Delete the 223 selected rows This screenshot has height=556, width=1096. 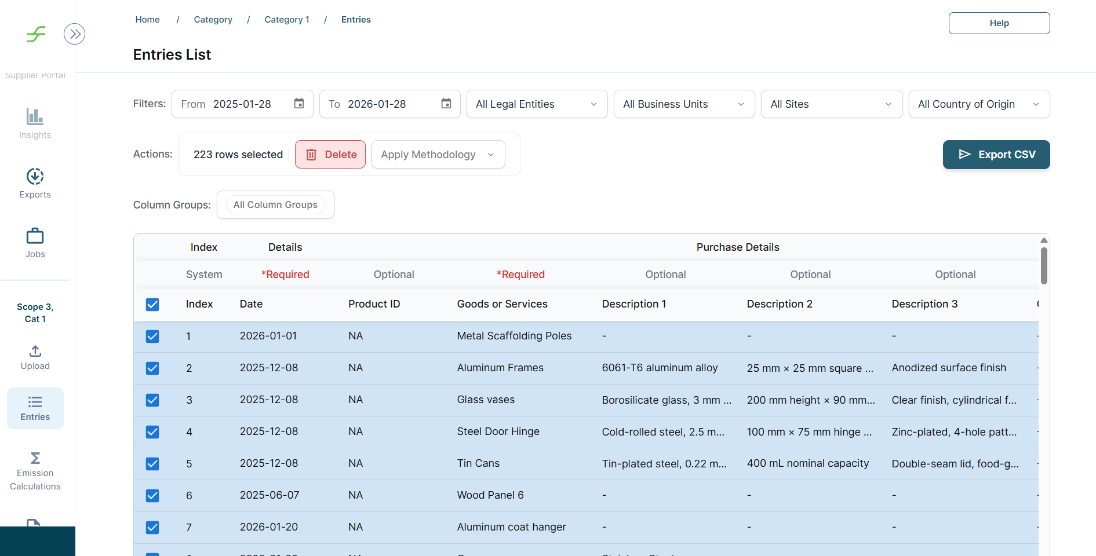tap(330, 155)
